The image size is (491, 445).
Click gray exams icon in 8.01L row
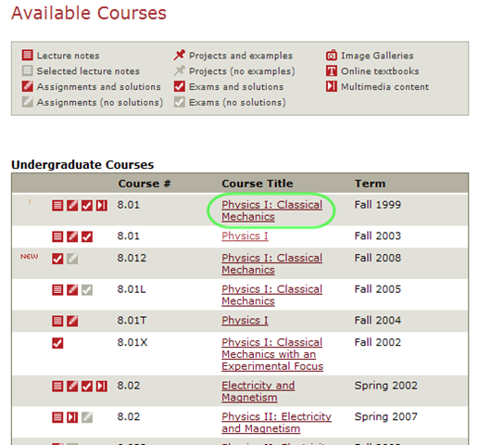[x=87, y=290]
